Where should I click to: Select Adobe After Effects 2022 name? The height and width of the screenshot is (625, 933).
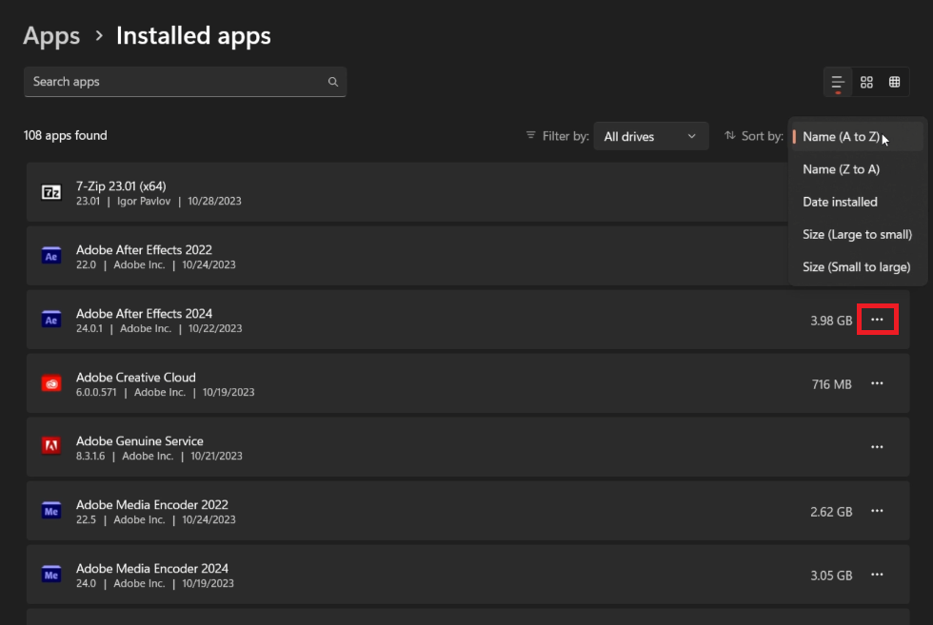pyautogui.click(x=144, y=250)
